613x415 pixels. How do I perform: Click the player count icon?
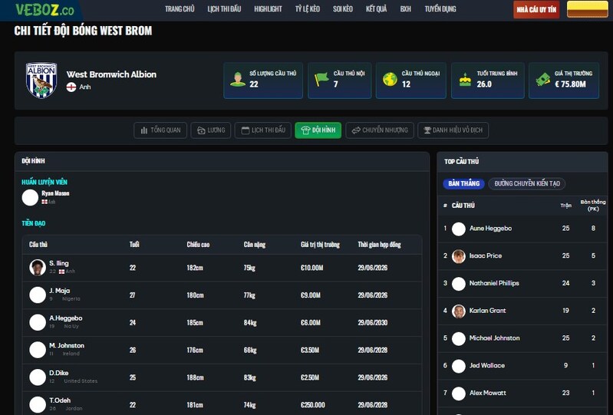238,79
